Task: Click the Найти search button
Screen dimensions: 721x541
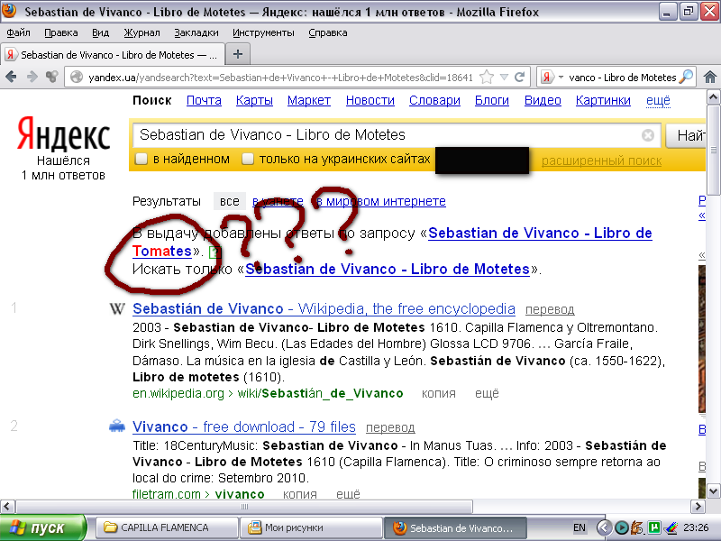Action: pos(686,135)
